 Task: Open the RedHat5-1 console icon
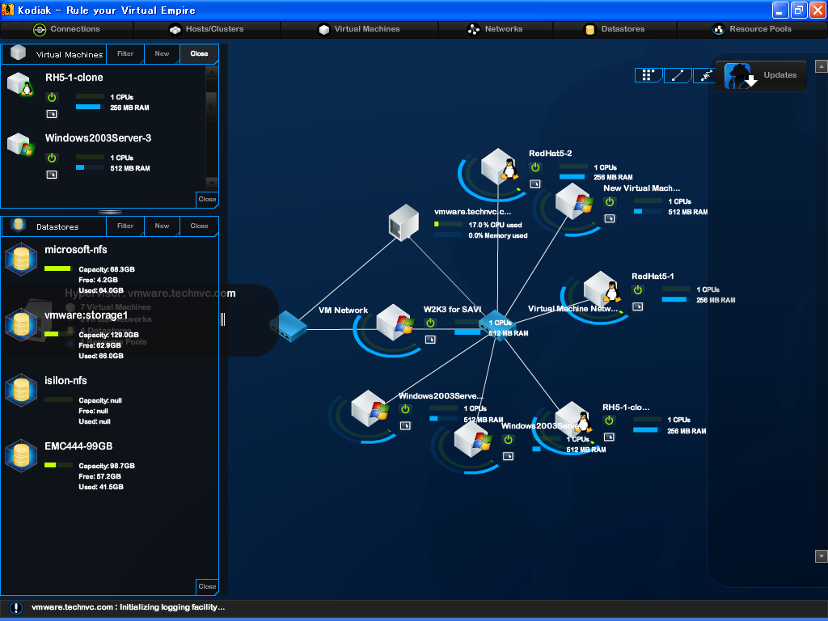point(638,306)
